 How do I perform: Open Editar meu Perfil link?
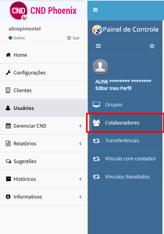113,88
